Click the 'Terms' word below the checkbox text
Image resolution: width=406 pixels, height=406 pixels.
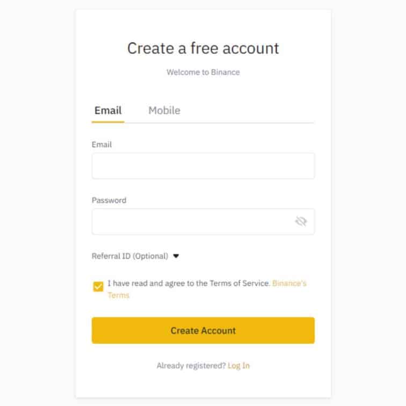118,295
